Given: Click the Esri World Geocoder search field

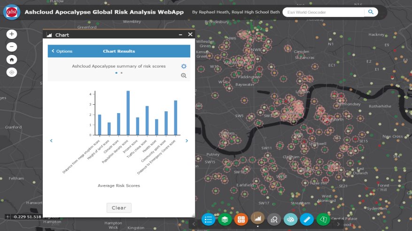Looking at the screenshot, I should point(323,12).
